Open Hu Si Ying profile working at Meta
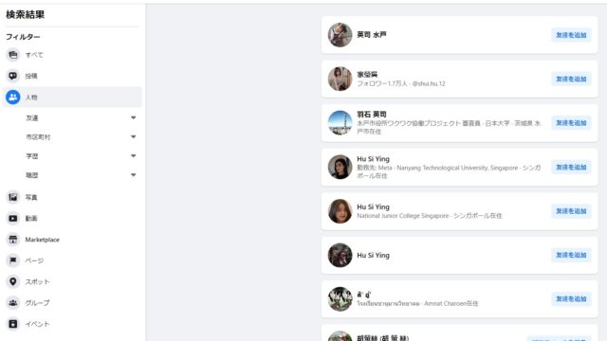607x341 pixels. pyautogui.click(x=373, y=159)
